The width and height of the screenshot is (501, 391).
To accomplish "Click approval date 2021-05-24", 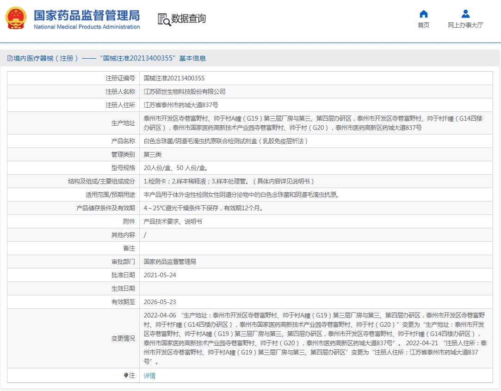I will [160, 275].
